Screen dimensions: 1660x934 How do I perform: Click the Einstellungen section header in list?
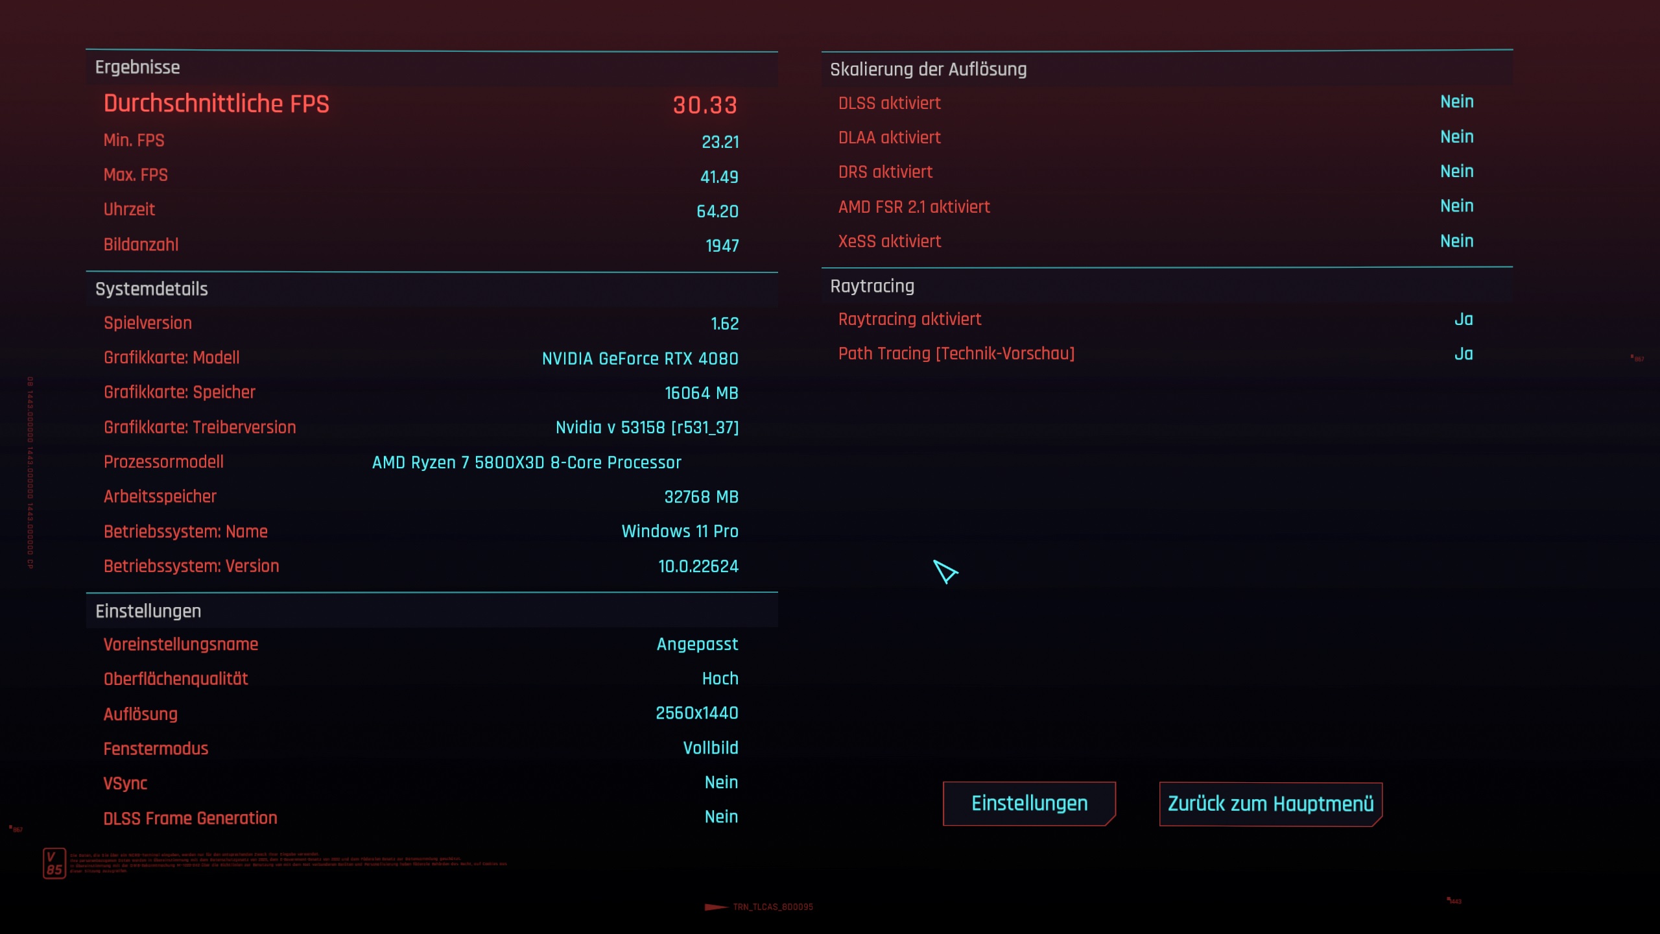pyautogui.click(x=148, y=611)
